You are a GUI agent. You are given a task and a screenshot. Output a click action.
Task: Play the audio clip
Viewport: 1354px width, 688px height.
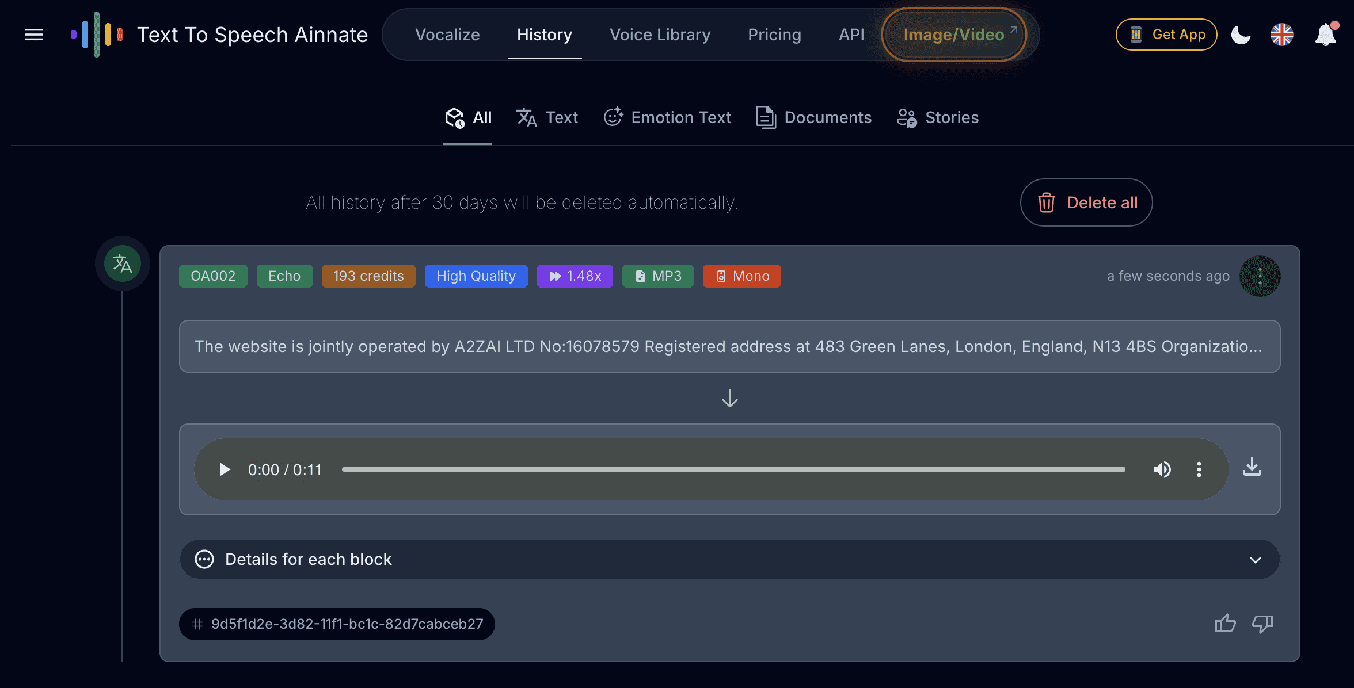tap(225, 470)
